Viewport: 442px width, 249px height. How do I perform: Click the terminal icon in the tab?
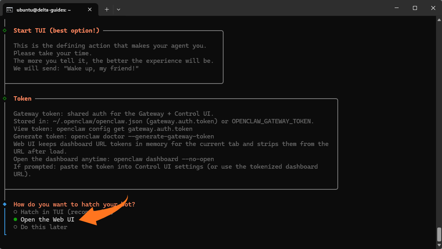9,10
